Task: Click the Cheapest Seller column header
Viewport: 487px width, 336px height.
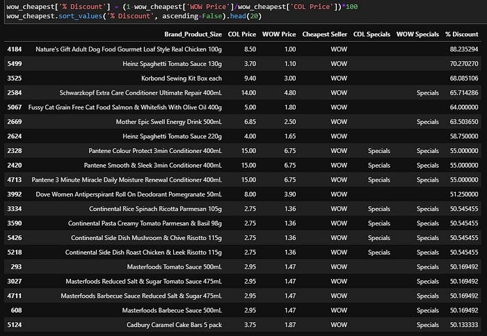Action: click(325, 34)
